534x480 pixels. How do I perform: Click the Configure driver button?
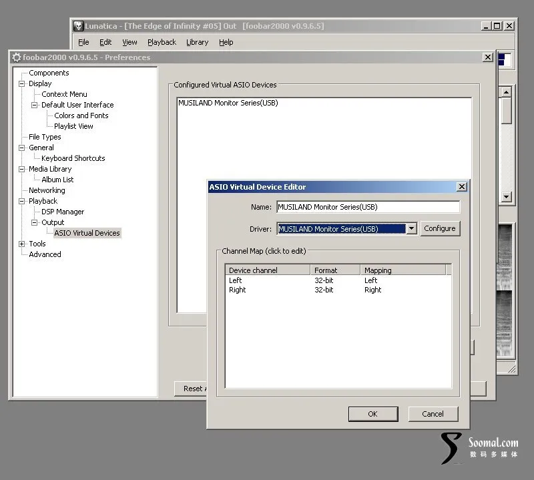(x=440, y=228)
